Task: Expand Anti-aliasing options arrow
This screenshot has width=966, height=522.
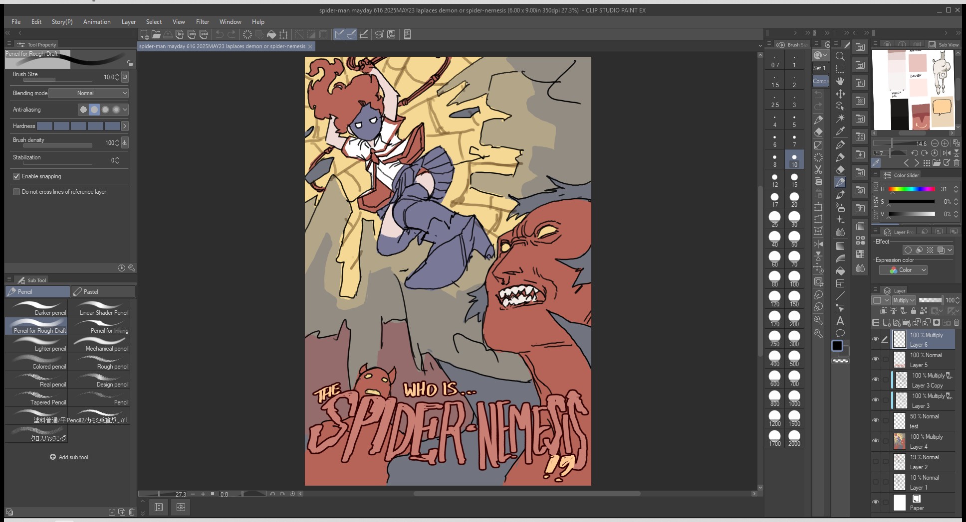Action: click(125, 110)
